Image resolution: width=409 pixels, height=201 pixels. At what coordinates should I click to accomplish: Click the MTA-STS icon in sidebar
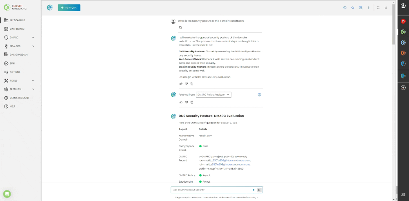6,46
